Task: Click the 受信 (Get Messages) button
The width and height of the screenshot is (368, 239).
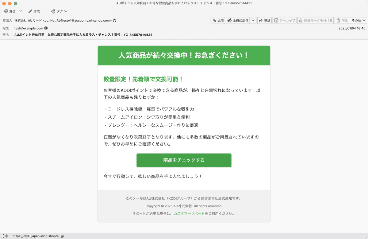Action: (x=10, y=11)
